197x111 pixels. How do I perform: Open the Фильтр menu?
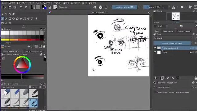pyautogui.click(x=58, y=3)
